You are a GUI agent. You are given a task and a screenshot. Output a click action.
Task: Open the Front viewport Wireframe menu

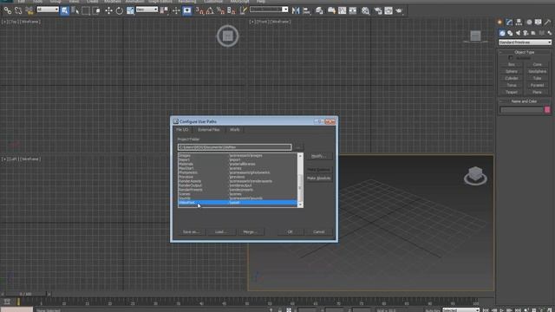(x=280, y=22)
